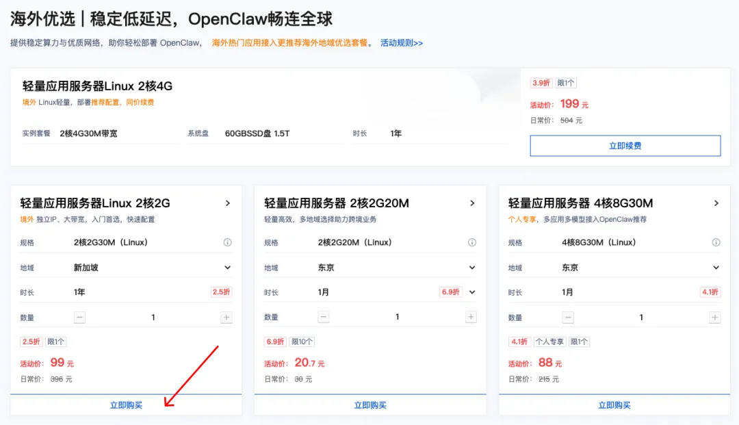739x425 pixels.
Task: Click 立即购买 under Linux 2核2G card
Action: tap(126, 404)
